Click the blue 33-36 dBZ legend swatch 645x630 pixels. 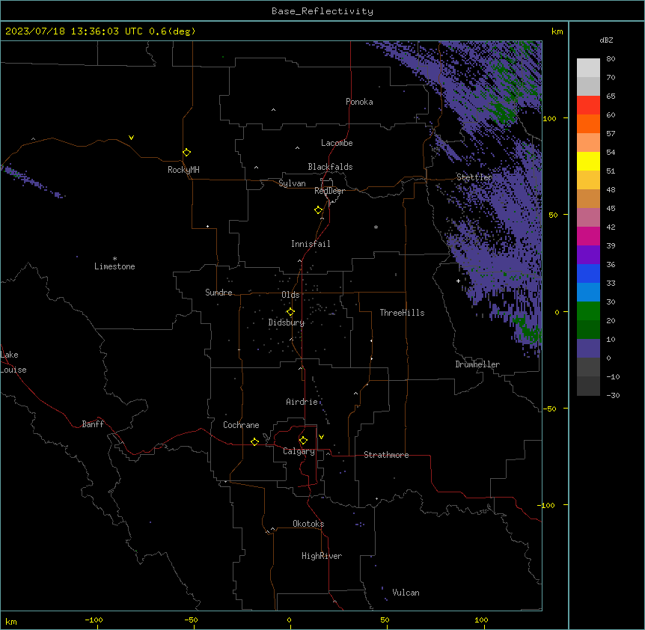pos(588,273)
